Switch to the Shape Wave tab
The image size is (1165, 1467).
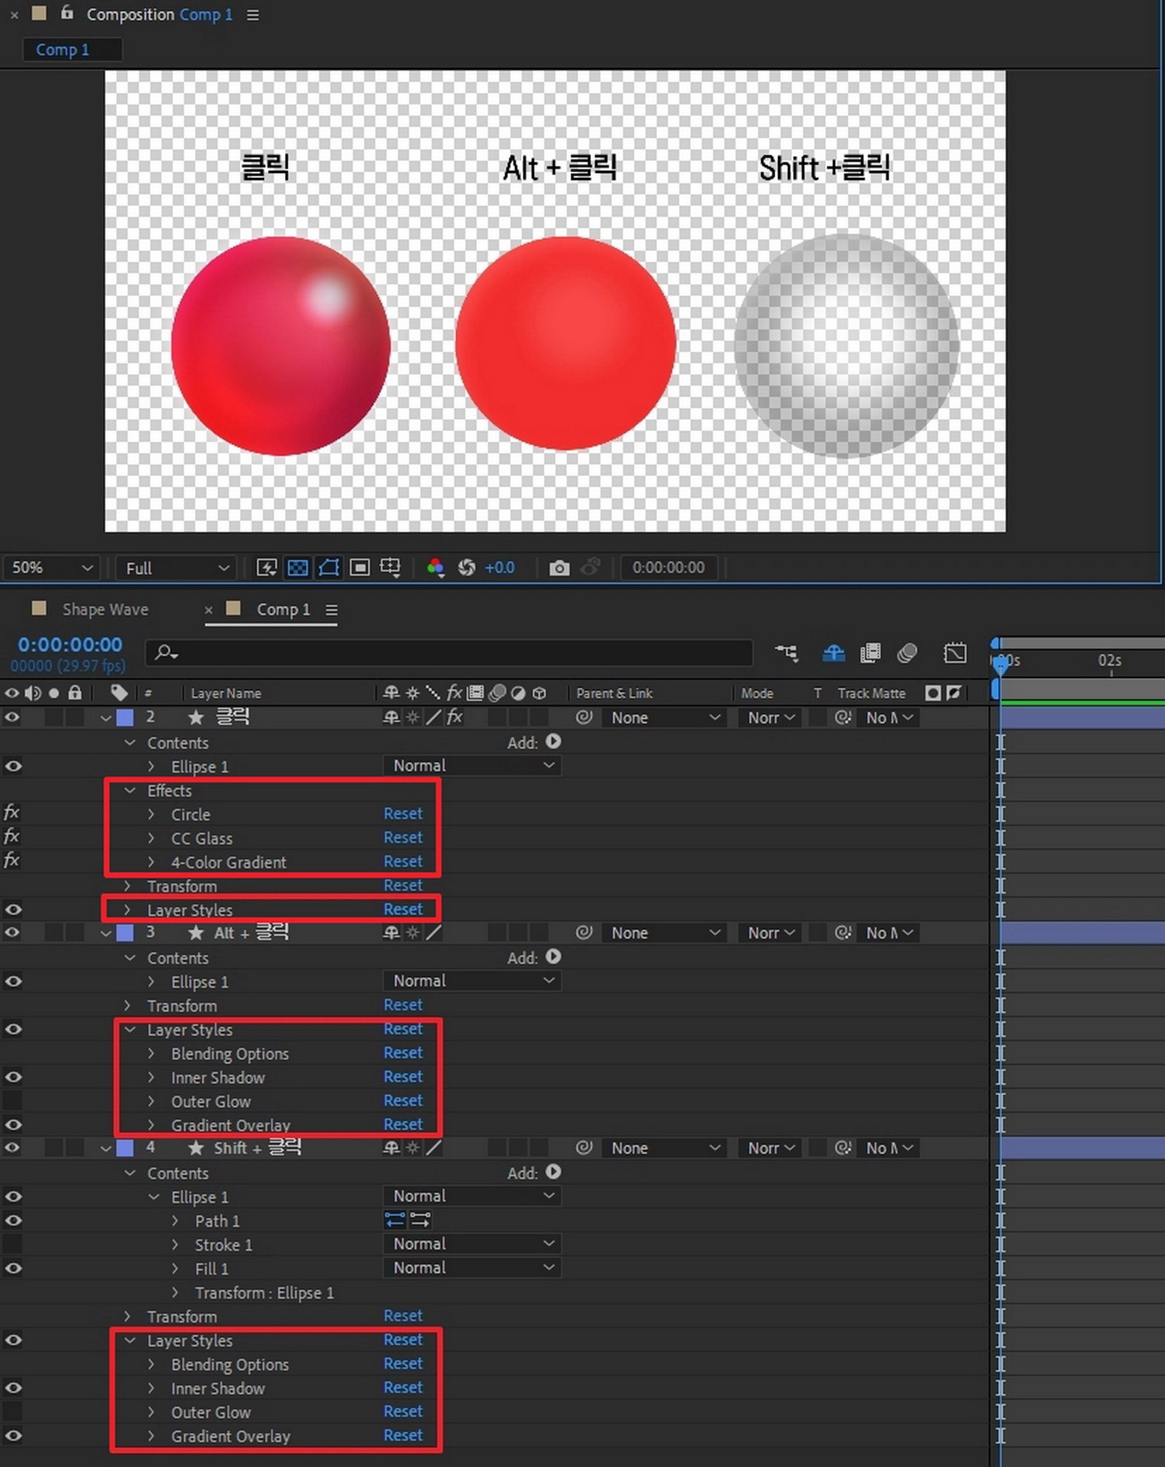[105, 610]
